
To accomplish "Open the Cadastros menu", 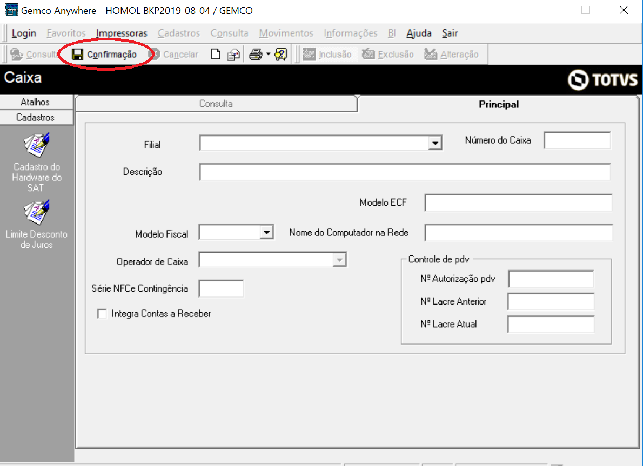I will (x=179, y=33).
